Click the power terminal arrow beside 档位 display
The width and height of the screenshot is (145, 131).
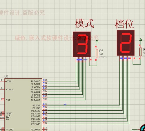[x=141, y=40]
